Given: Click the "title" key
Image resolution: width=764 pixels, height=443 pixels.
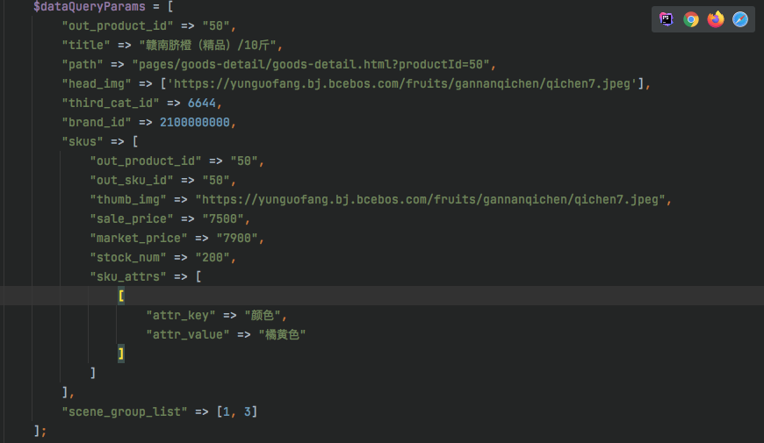Looking at the screenshot, I should 86,46.
